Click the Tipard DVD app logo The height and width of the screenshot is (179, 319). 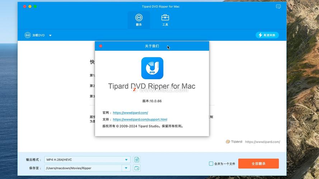(152, 68)
